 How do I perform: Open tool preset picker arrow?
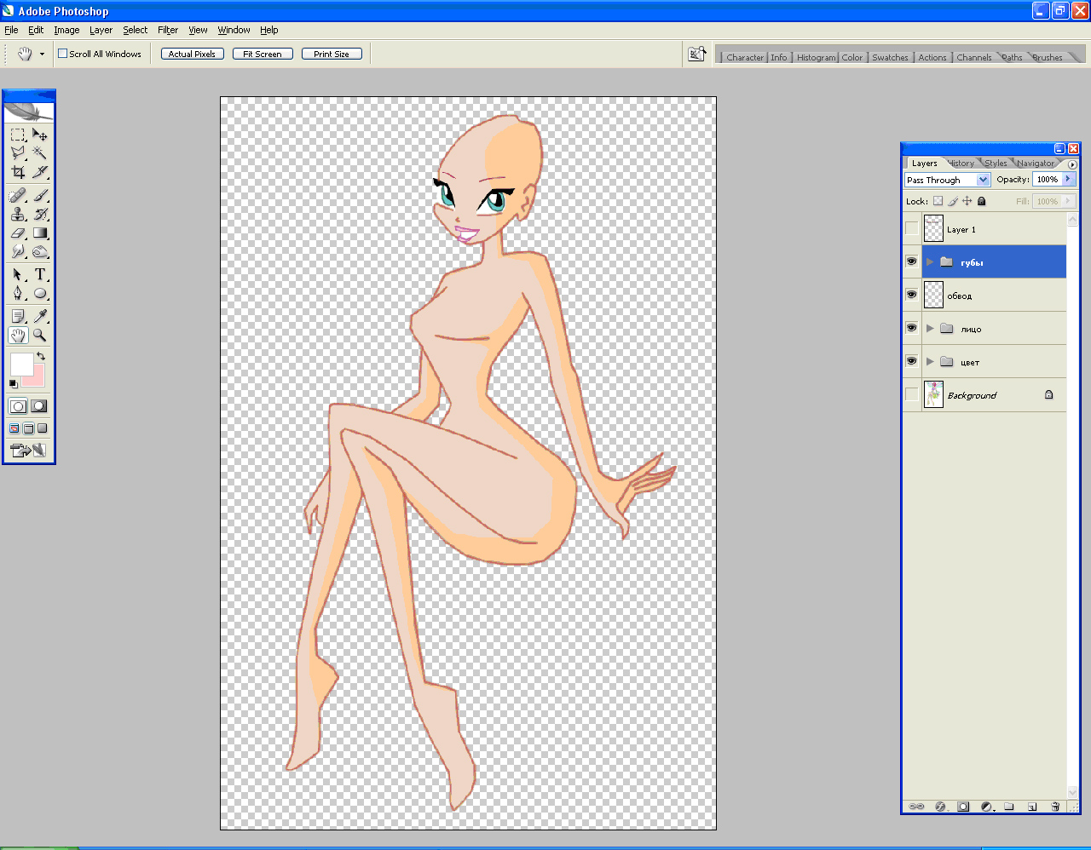[42, 54]
